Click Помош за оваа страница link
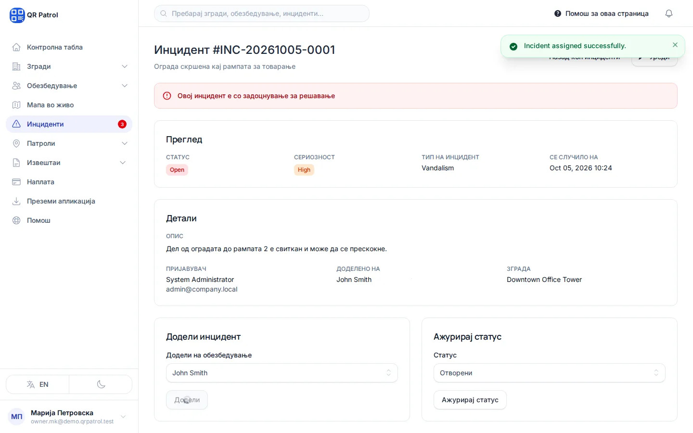The height and width of the screenshot is (433, 693). pyautogui.click(x=602, y=13)
